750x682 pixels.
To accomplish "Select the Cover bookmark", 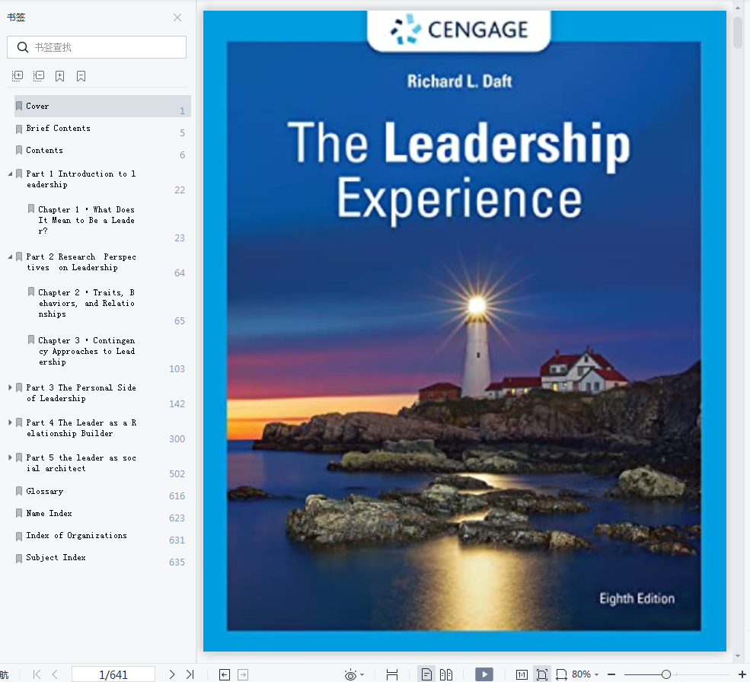I will (x=102, y=106).
